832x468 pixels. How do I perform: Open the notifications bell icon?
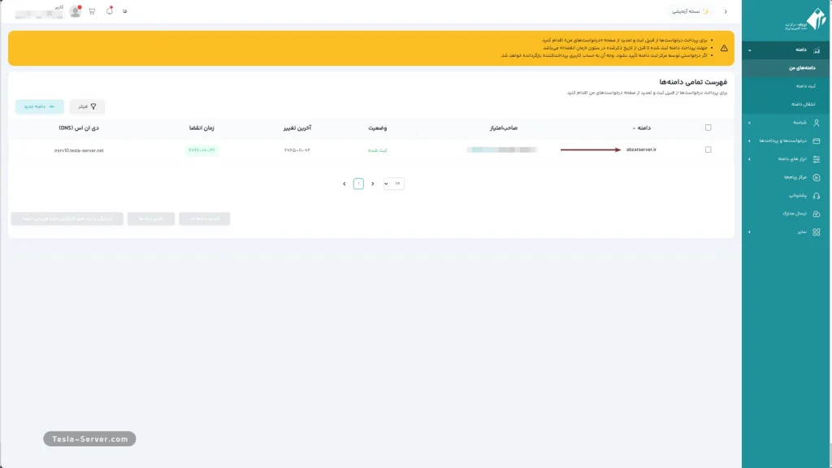(x=110, y=11)
